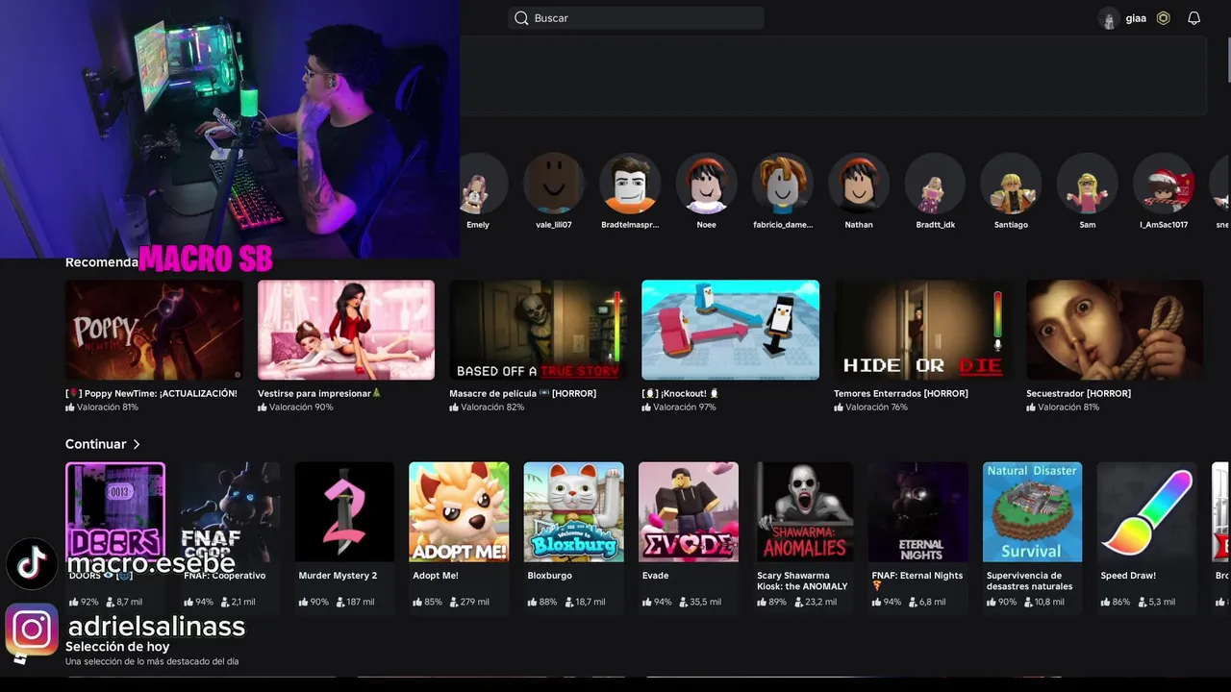Screen dimensions: 1231x692
Task: Open friend Noee's avatar
Action: pyautogui.click(x=706, y=183)
